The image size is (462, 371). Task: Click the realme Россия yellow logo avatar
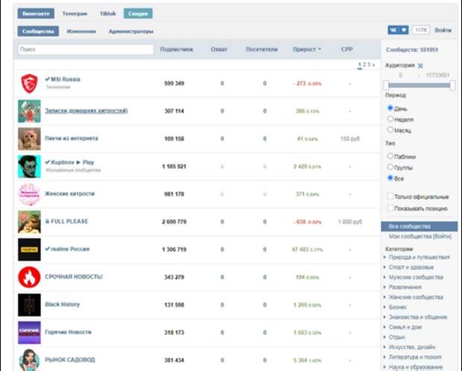click(29, 249)
